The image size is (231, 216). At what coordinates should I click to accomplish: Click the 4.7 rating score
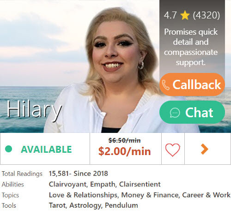(x=170, y=15)
